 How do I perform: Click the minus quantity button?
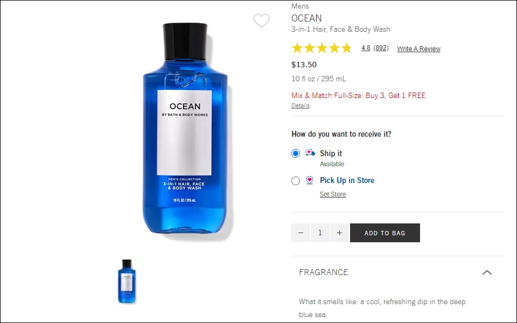point(301,233)
